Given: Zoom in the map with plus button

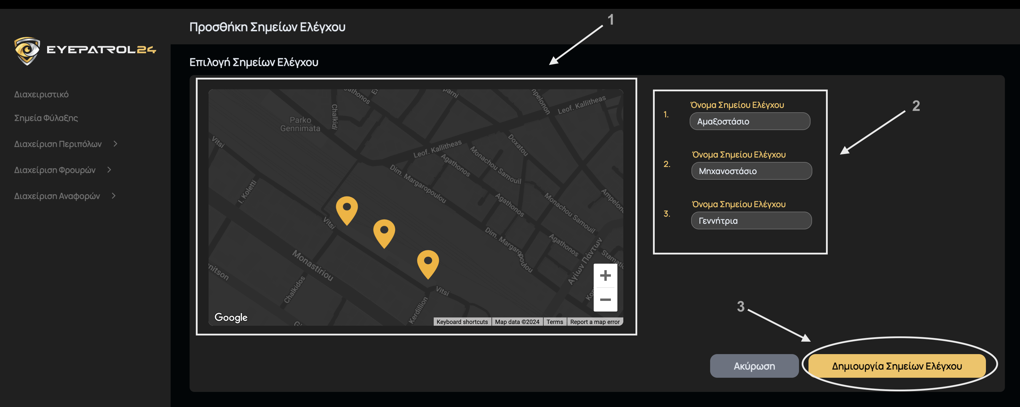Looking at the screenshot, I should 605,275.
